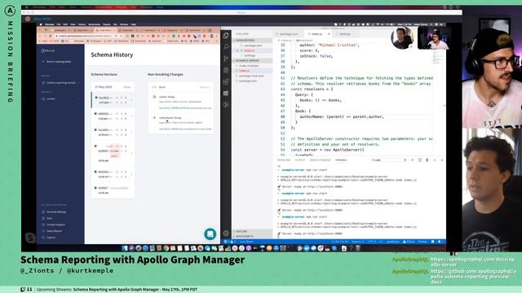Image resolution: width=522 pixels, height=293 pixels.
Task: Open the terminal shell selector dropdown
Action: coord(389,160)
